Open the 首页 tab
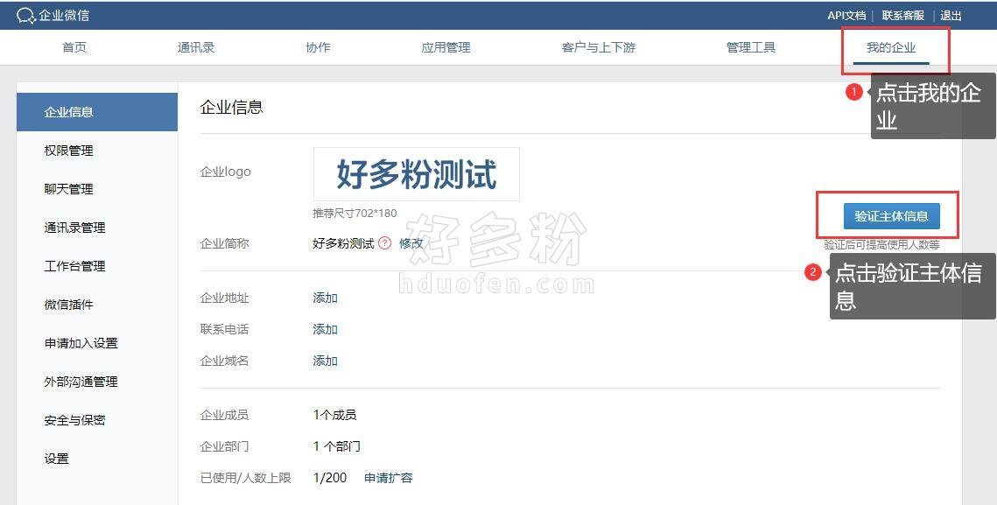This screenshot has width=997, height=505. pyautogui.click(x=74, y=48)
